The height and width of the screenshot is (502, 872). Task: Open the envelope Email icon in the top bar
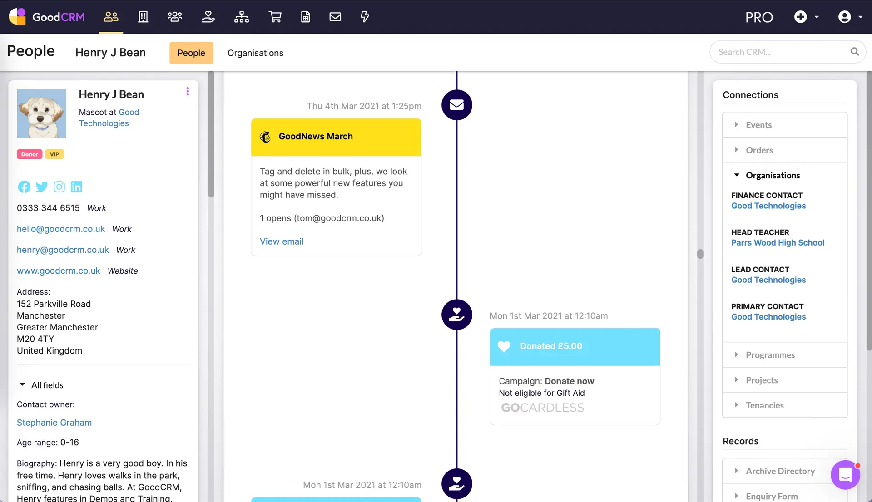click(335, 17)
